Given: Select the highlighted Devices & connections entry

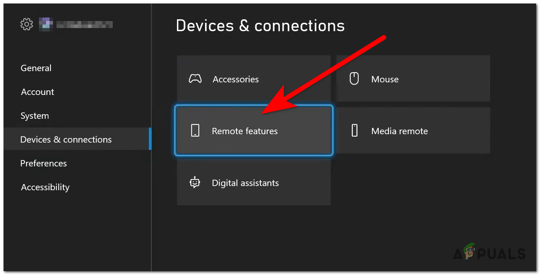Looking at the screenshot, I should click(x=66, y=139).
